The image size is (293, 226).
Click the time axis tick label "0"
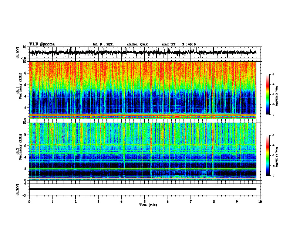pos(29,202)
